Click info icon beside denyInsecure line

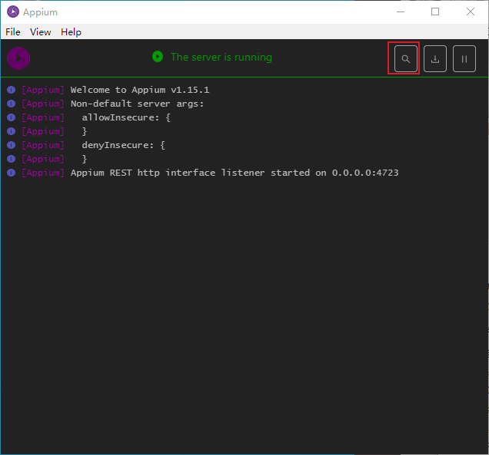(x=12, y=145)
